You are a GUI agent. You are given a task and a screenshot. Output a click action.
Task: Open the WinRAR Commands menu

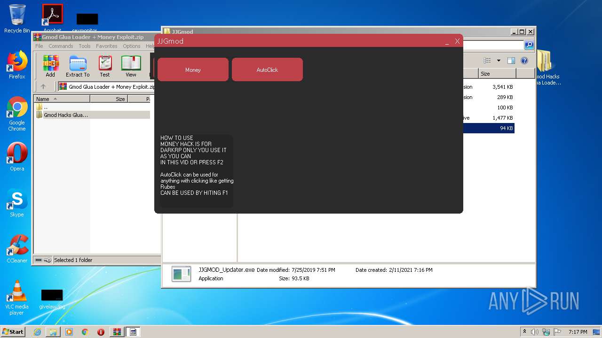pyautogui.click(x=61, y=46)
